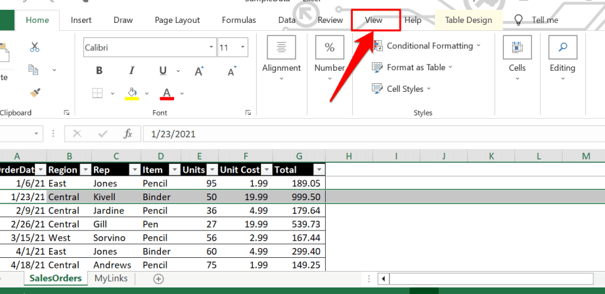605x294 pixels.
Task: Toggle Italic formatting
Action: pos(131,70)
